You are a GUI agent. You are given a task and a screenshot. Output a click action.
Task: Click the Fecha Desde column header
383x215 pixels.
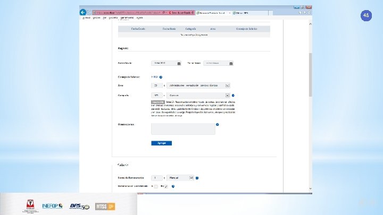pos(138,29)
